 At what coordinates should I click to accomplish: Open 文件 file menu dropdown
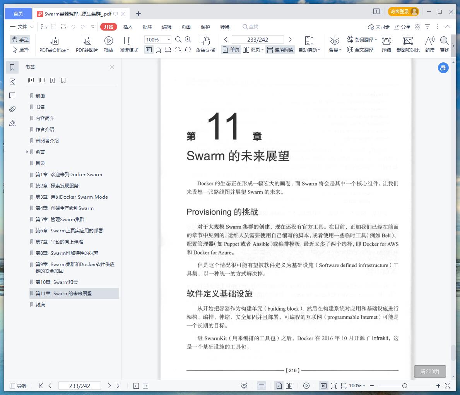point(22,27)
